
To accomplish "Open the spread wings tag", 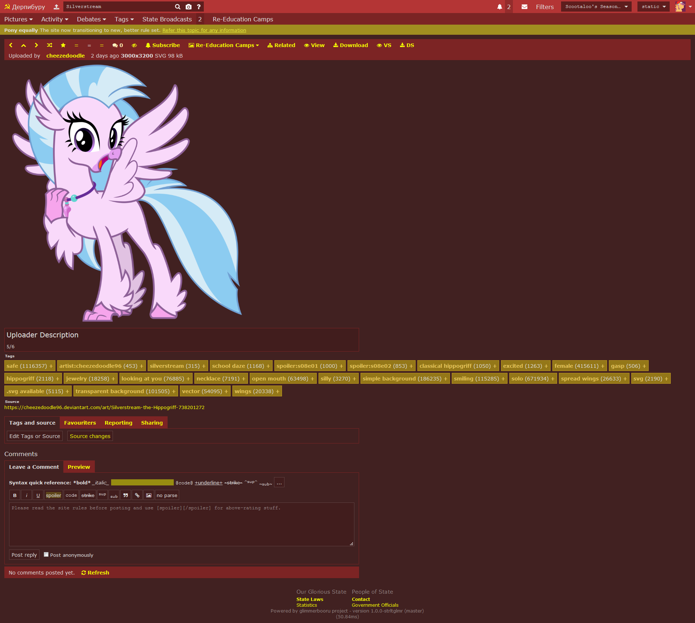I will click(580, 379).
